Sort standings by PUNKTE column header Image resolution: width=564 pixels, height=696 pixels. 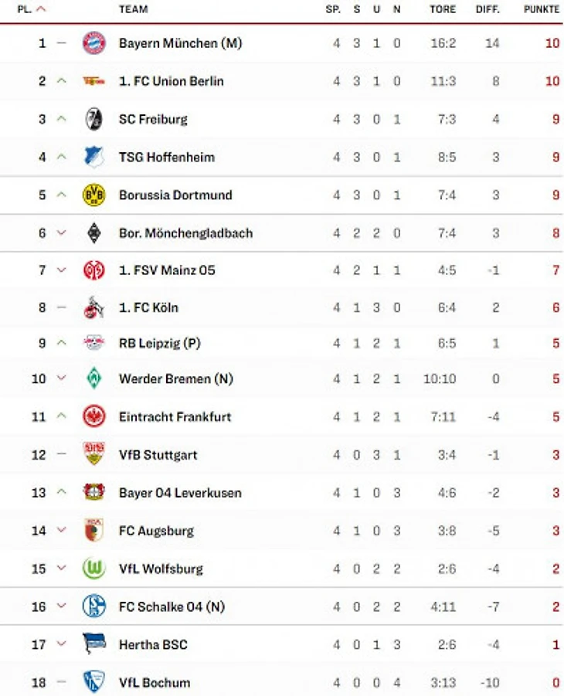(541, 9)
